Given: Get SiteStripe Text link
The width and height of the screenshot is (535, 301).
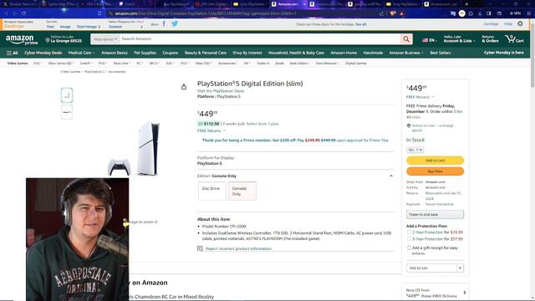Looking at the screenshot, I should click(x=50, y=27).
